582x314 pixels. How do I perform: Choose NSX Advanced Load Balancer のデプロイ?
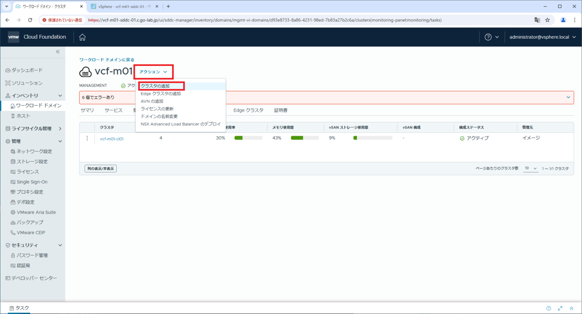point(180,124)
